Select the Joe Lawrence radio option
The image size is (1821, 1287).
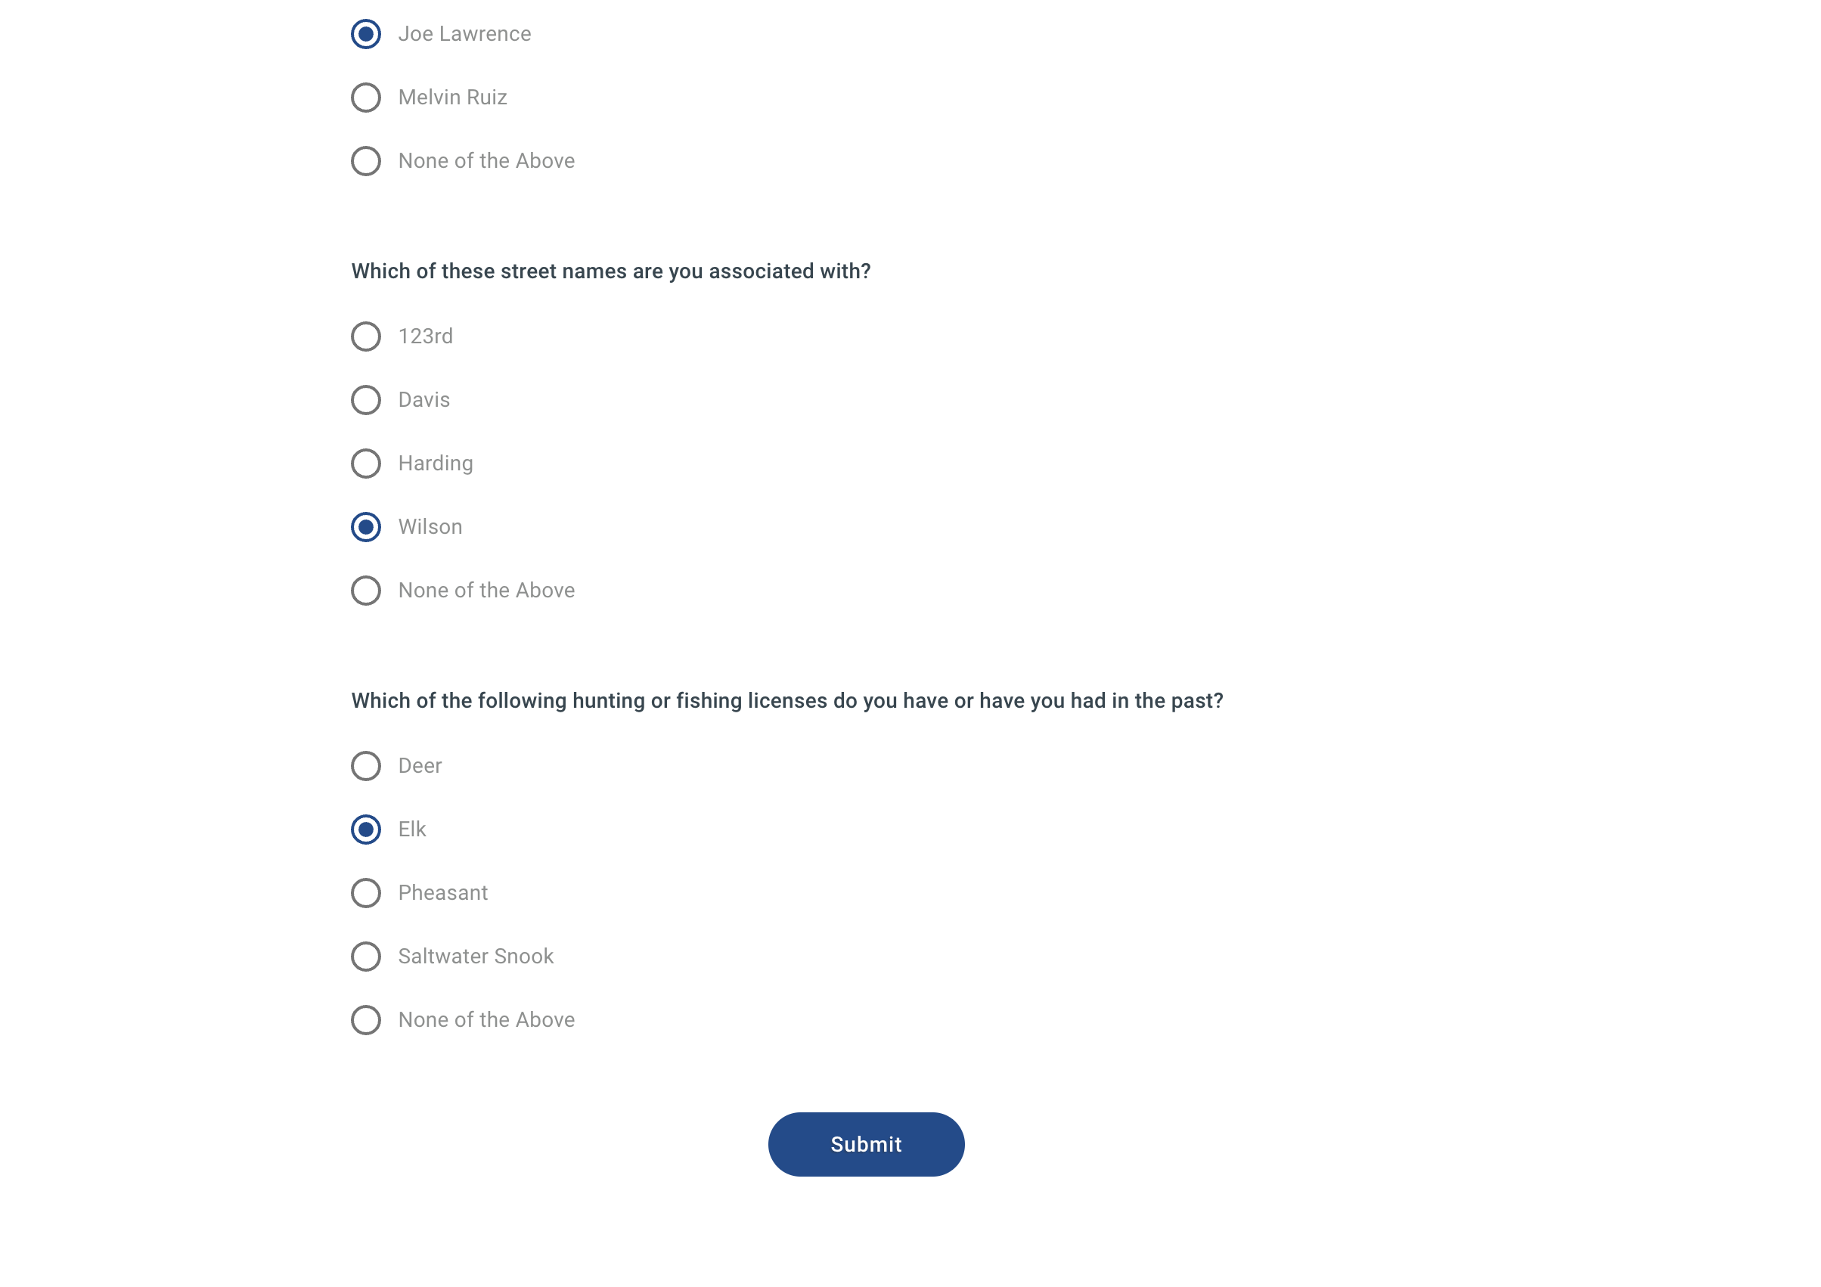coord(365,34)
